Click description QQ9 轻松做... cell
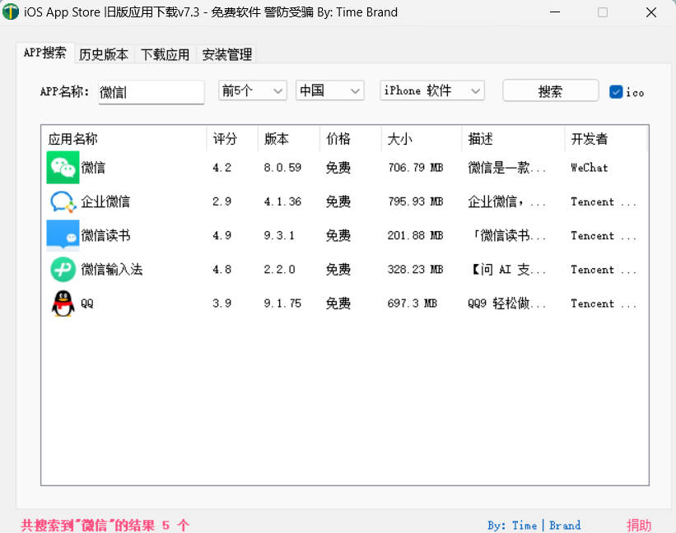The height and width of the screenshot is (533, 676). [x=507, y=304]
